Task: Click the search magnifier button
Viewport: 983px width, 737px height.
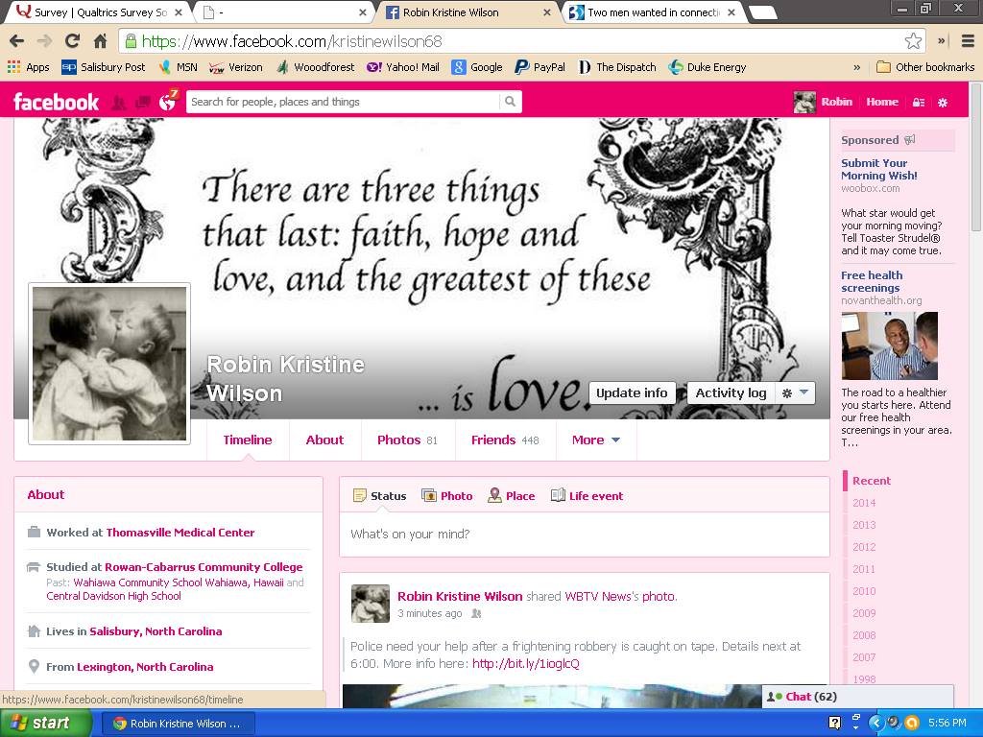Action: pyautogui.click(x=511, y=102)
